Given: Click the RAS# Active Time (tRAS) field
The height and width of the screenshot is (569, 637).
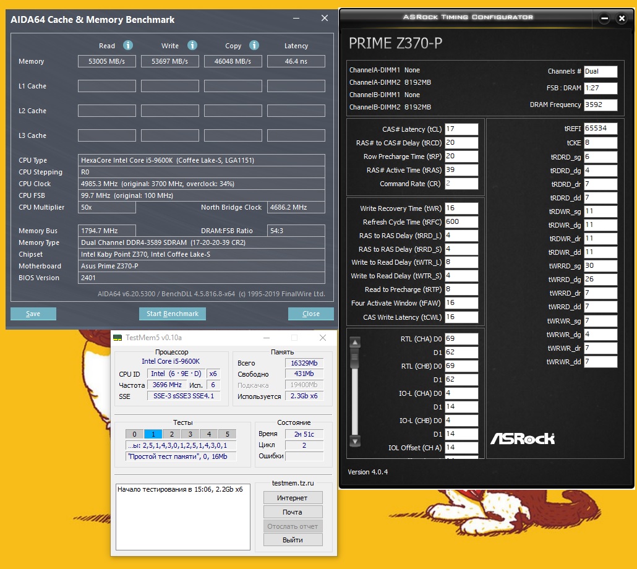Looking at the screenshot, I should pos(461,169).
